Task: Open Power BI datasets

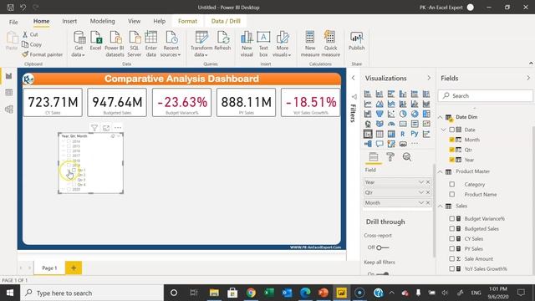Action: [115, 43]
